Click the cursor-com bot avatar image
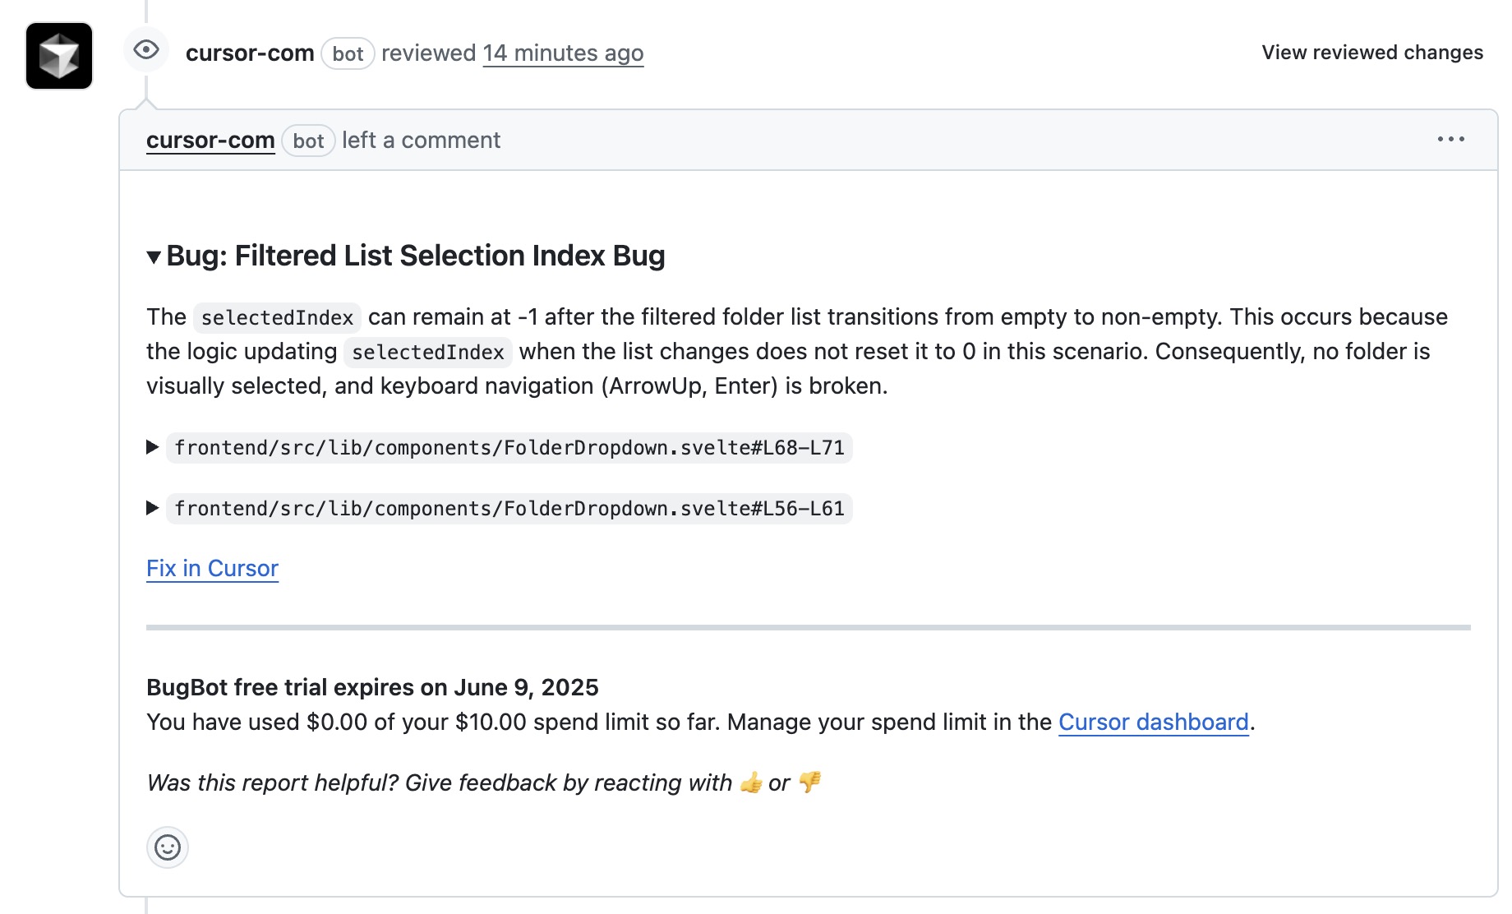1512x914 pixels. [59, 56]
